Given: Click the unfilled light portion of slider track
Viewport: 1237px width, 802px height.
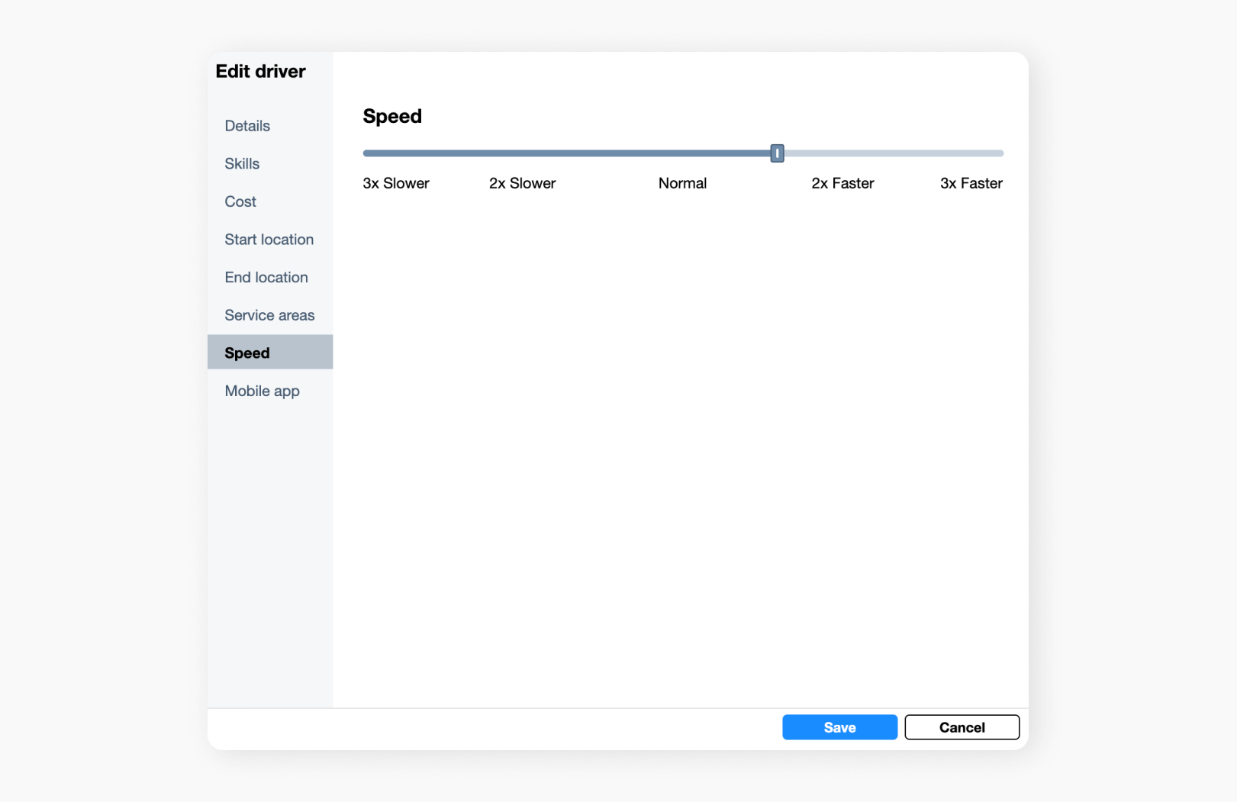Looking at the screenshot, I should (x=893, y=153).
